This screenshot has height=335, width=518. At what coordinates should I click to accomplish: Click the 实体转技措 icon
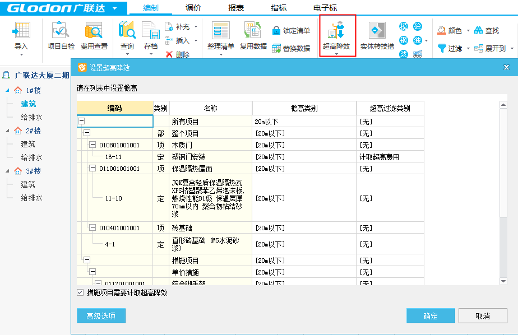tap(377, 32)
